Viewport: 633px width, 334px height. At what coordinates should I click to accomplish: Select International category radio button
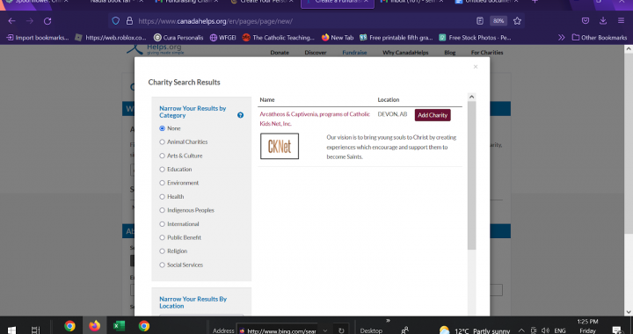(163, 224)
